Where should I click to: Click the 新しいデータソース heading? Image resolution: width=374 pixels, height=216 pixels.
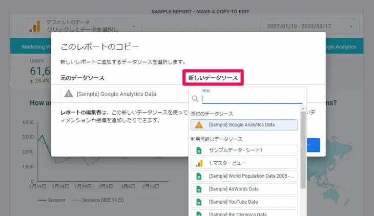(213, 78)
